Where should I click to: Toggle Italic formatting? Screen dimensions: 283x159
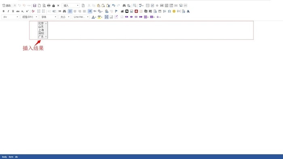point(8,11)
